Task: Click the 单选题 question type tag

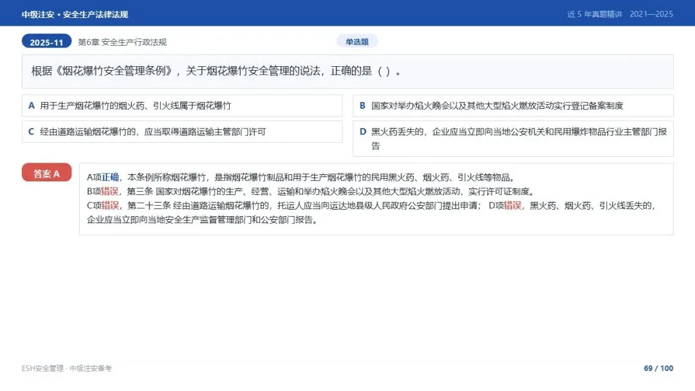Action: point(357,42)
